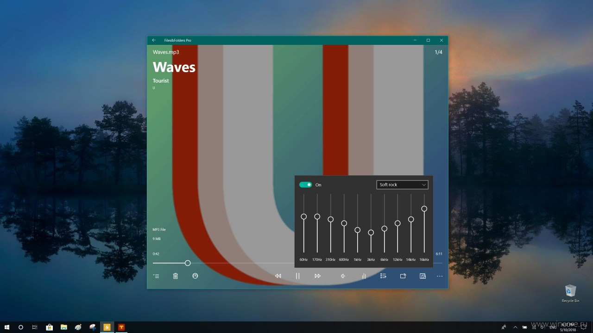
Task: Click the playback progress slider thumb
Action: [188, 263]
